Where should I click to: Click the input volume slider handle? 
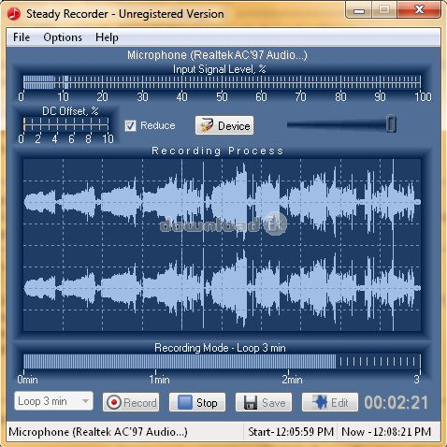pos(391,123)
